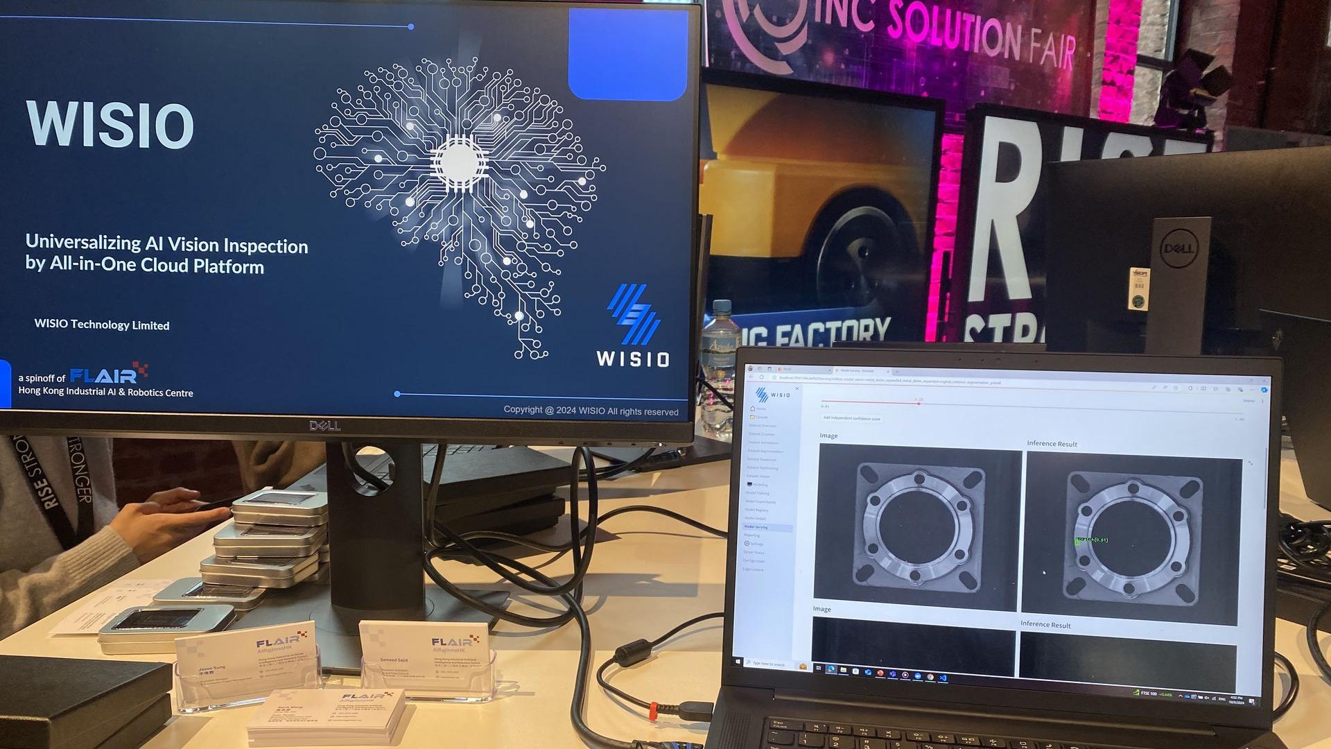
Task: Click the taskbar clock and date
Action: [x=1237, y=700]
